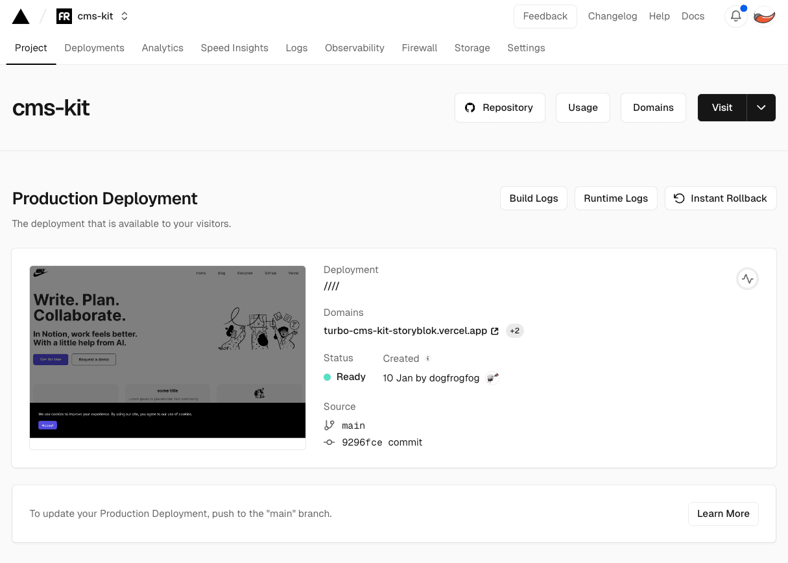Click dogfrogfog's author avatar
The width and height of the screenshot is (788, 563).
492,377
